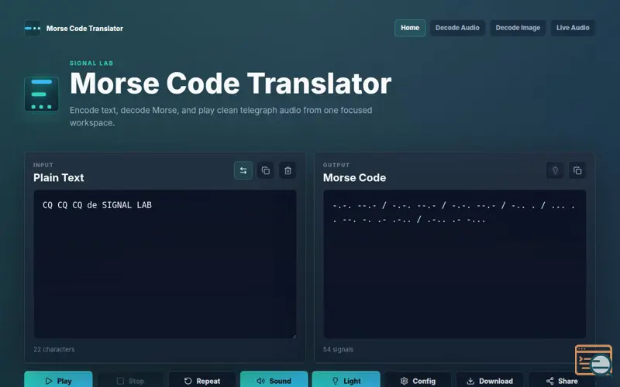
Task: Click the output lightbulb flash icon
Action: [x=555, y=170]
